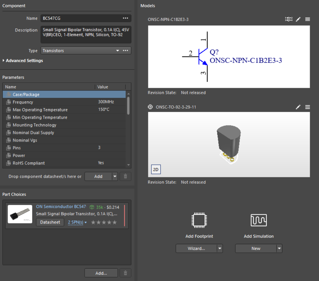Select the Power parameter row

(x=64, y=155)
